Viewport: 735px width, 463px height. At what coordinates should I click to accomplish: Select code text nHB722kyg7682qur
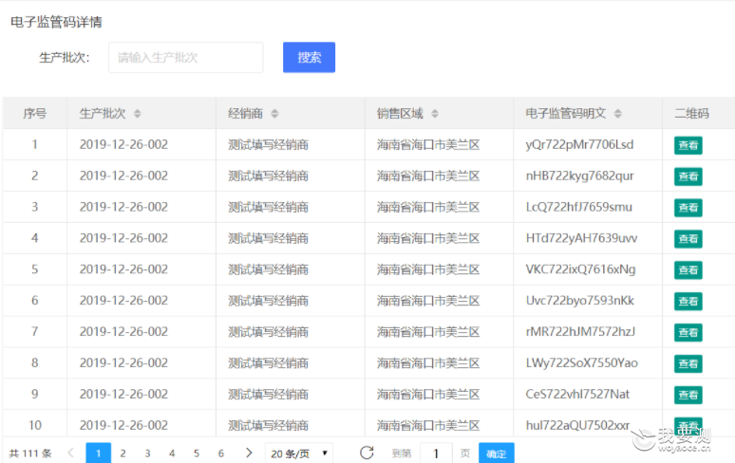(x=579, y=176)
